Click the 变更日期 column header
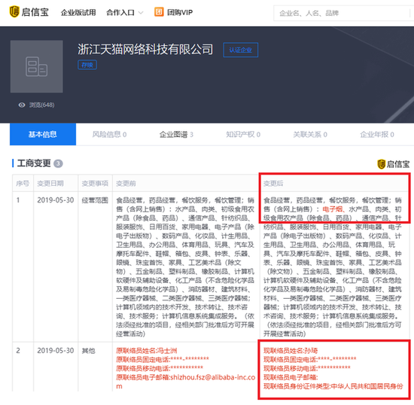The height and width of the screenshot is (405, 414). click(x=50, y=183)
